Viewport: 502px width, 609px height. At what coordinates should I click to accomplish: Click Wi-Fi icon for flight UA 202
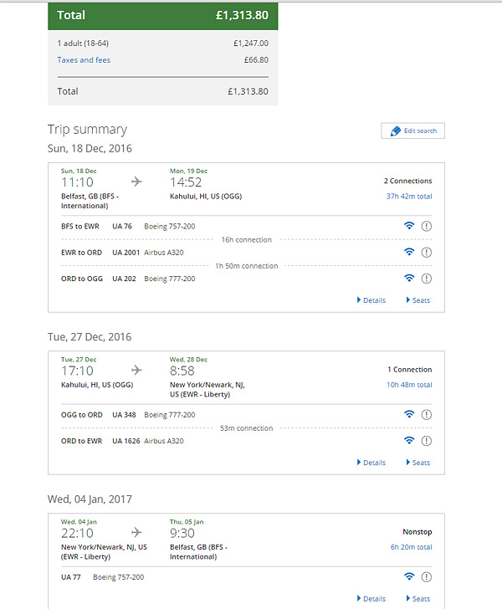tap(409, 278)
